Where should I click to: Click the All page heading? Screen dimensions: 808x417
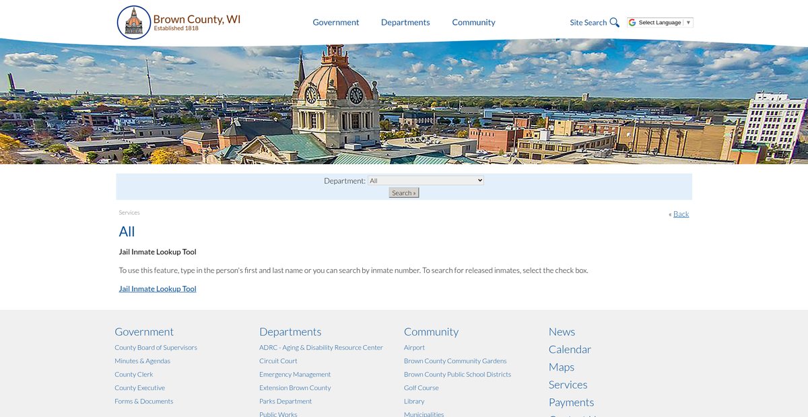(x=127, y=231)
